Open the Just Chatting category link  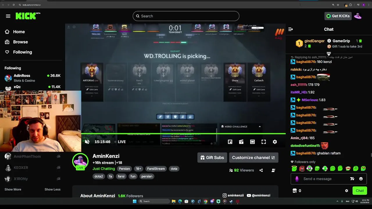104,169
